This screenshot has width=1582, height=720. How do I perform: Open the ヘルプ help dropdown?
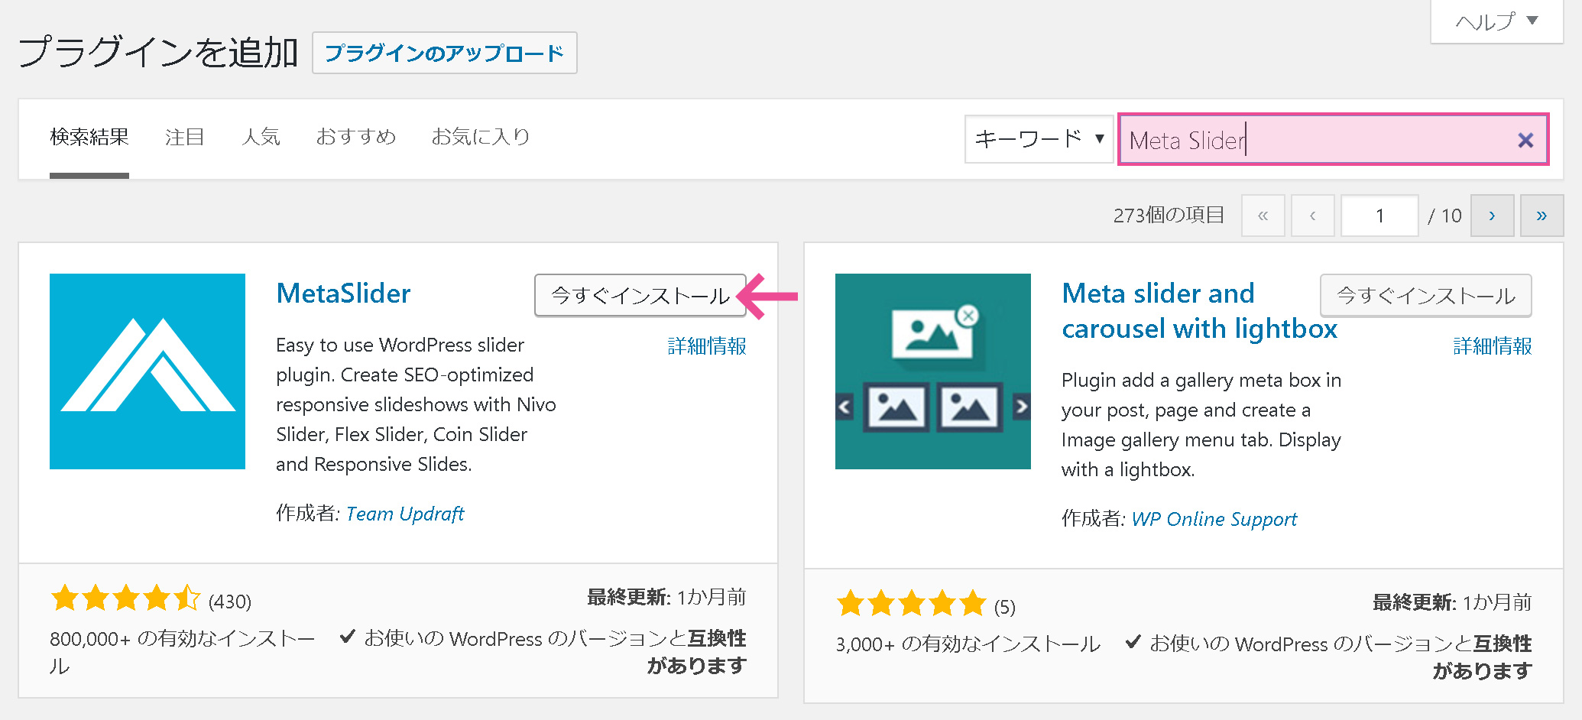click(1496, 21)
